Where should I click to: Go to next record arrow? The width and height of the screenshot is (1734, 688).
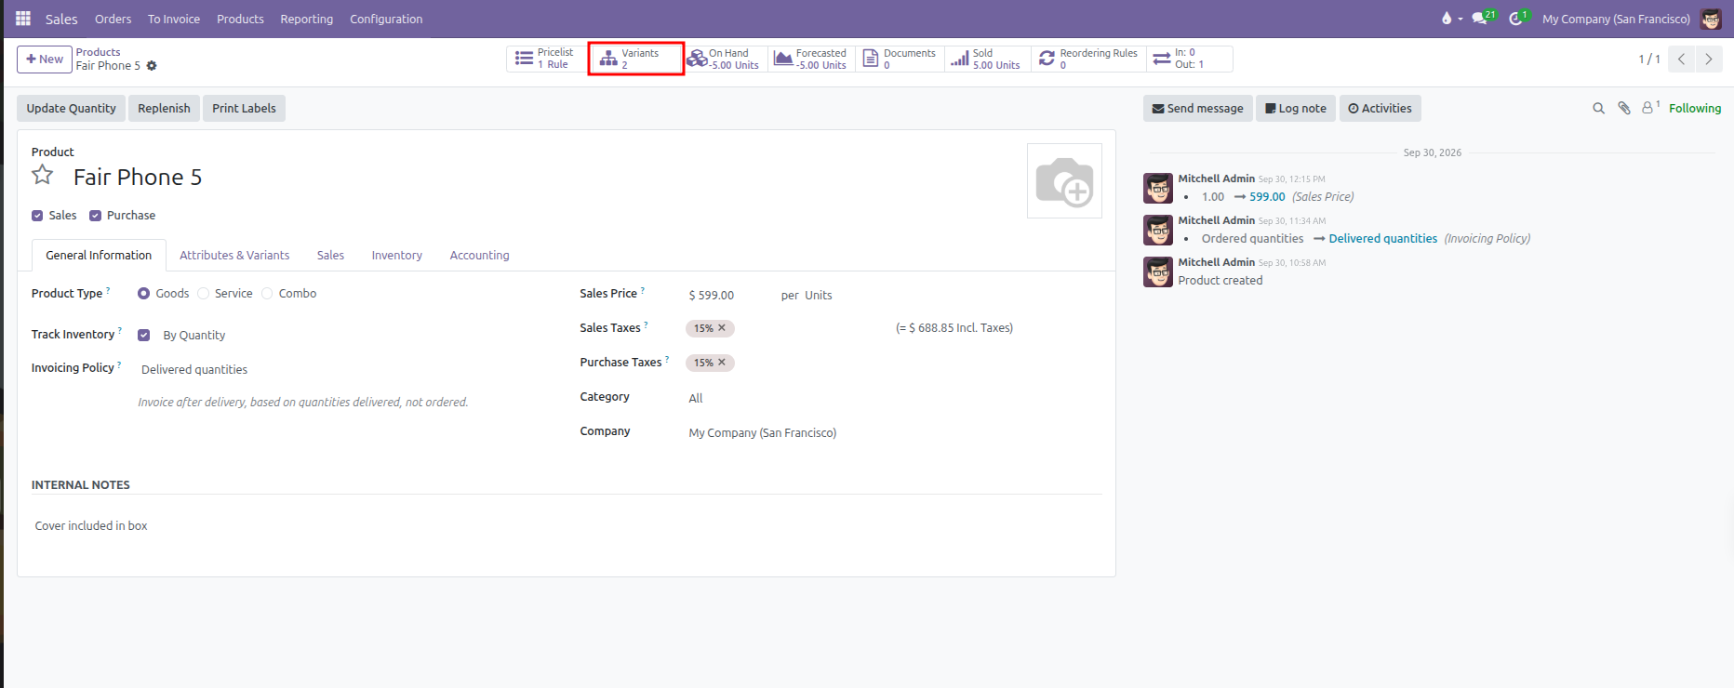pos(1709,60)
